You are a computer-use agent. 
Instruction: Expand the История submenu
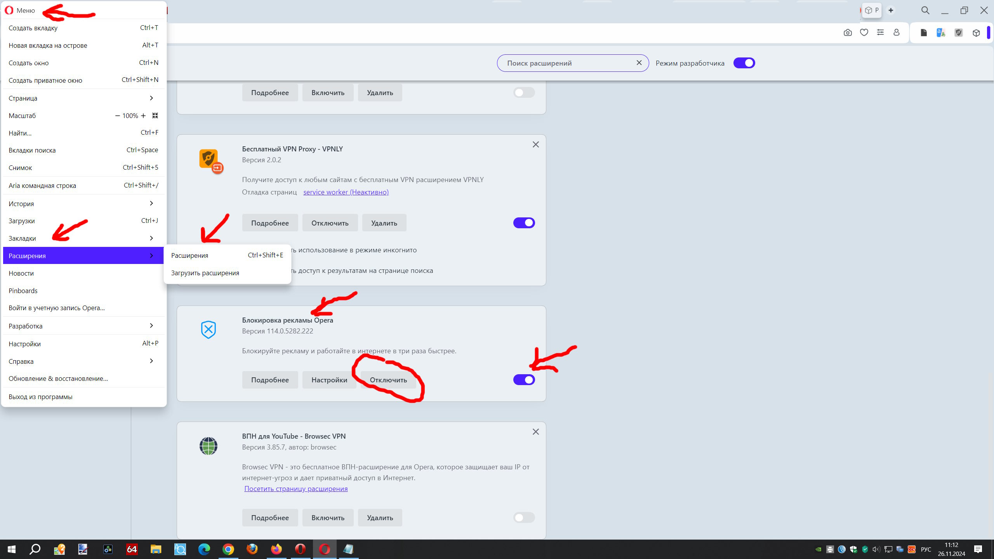[83, 203]
